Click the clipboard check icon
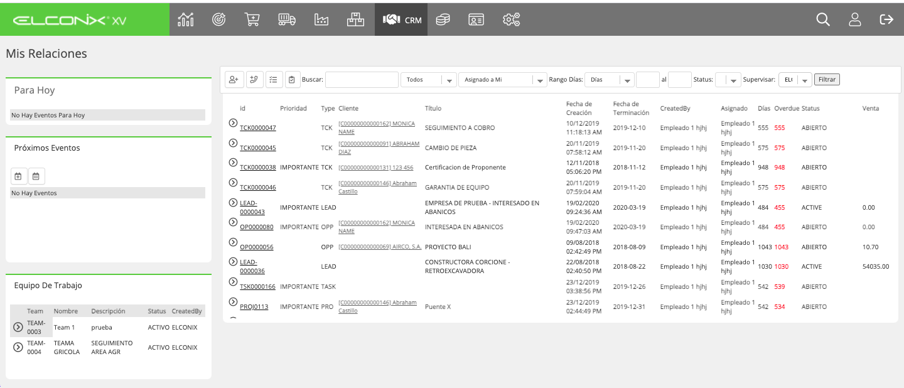 293,80
